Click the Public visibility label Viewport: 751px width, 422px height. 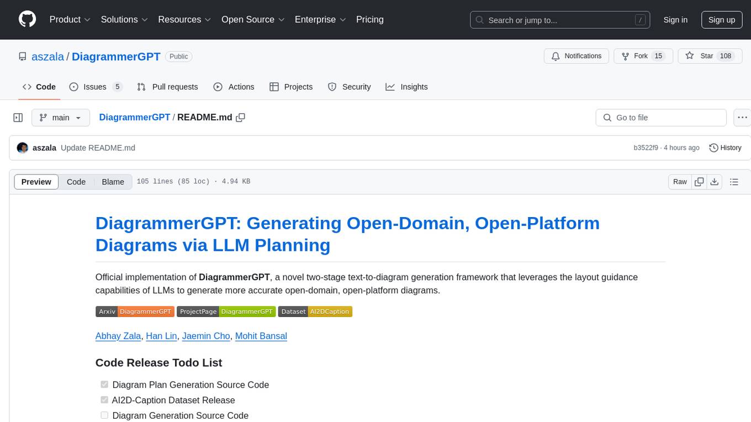(x=178, y=56)
